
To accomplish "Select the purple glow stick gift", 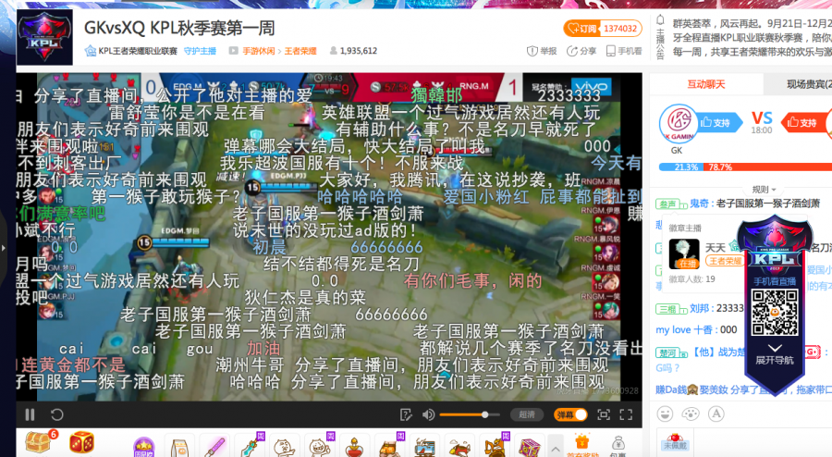I will pos(214,447).
